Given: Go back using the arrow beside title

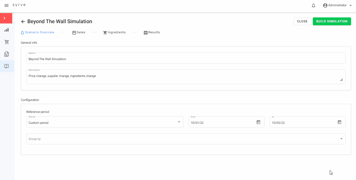Looking at the screenshot, I should (23, 22).
